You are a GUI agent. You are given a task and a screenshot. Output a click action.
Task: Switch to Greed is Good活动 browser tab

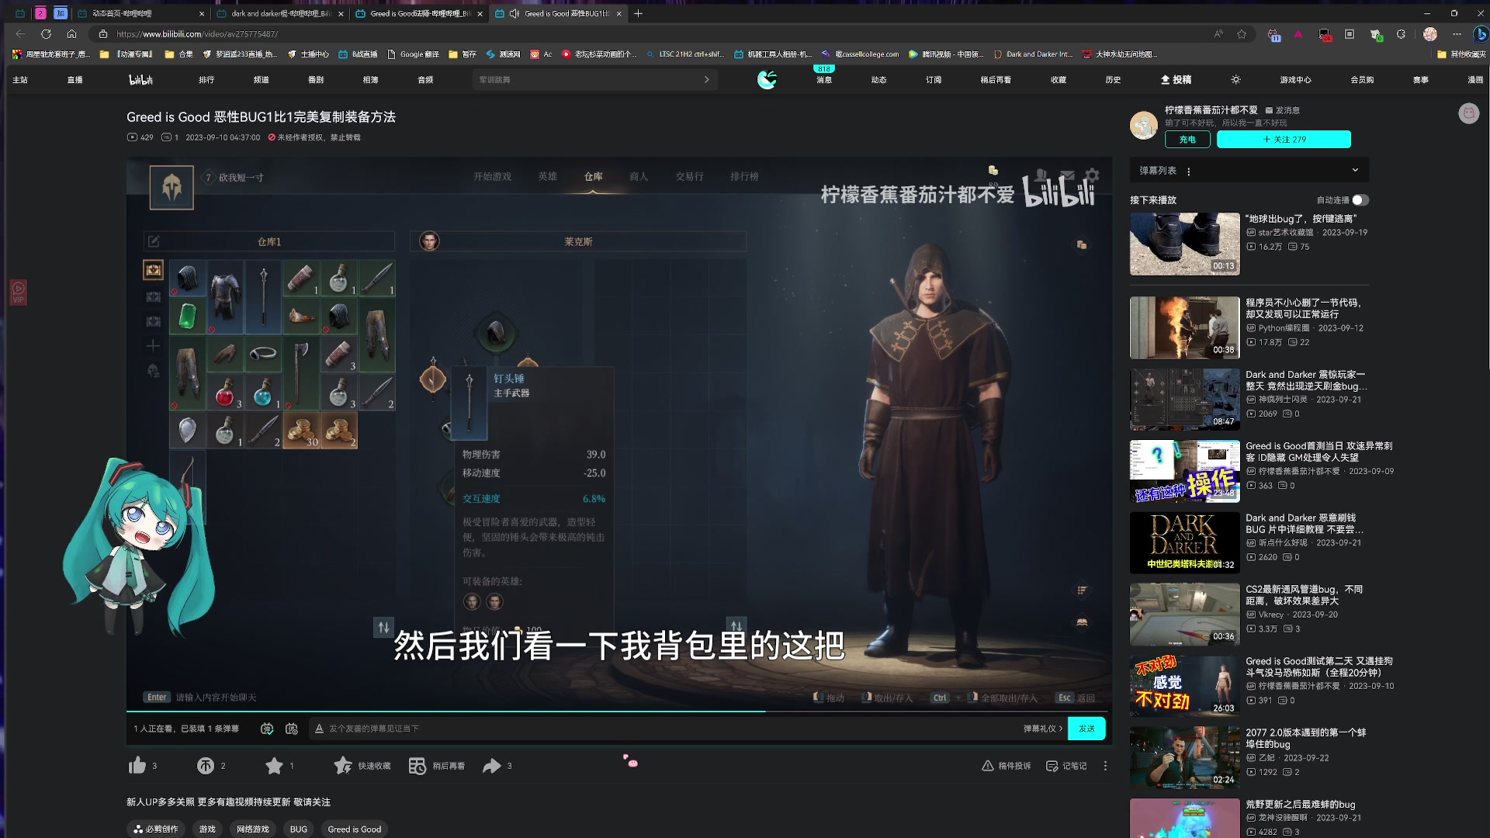coord(419,13)
